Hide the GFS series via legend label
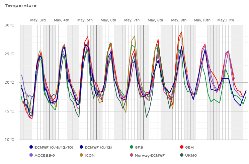The height and width of the screenshot is (164, 249). point(139,147)
